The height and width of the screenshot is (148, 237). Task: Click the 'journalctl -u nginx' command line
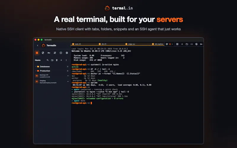(100, 92)
